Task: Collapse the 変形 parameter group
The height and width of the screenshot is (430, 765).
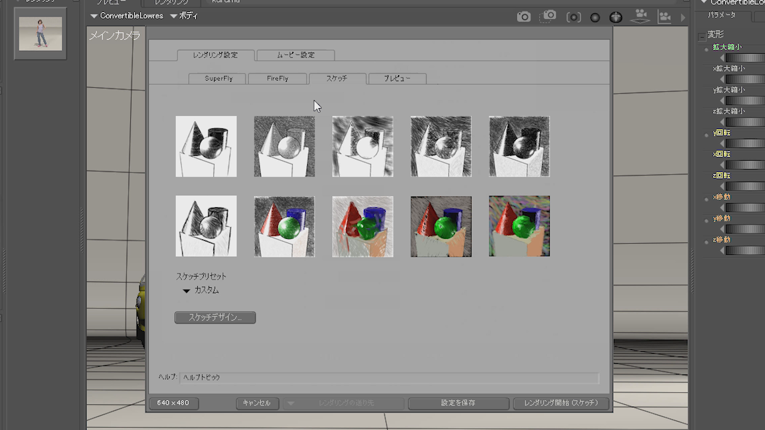Action: click(x=702, y=36)
